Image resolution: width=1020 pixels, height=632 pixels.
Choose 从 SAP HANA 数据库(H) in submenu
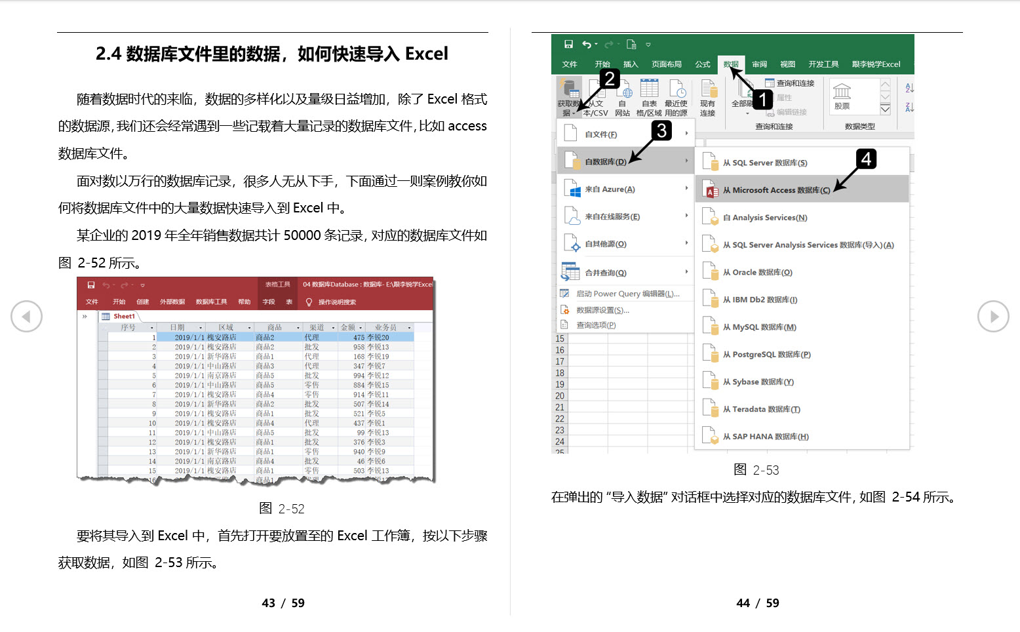click(802, 436)
